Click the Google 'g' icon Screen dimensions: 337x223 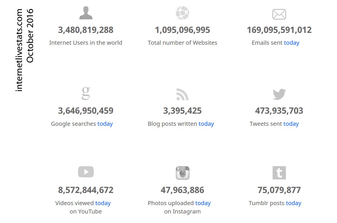click(x=86, y=93)
